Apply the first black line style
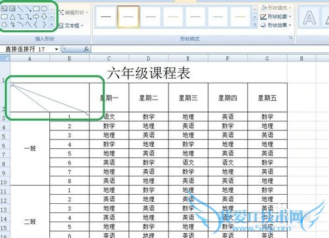The image size is (329, 238). pos(106,16)
